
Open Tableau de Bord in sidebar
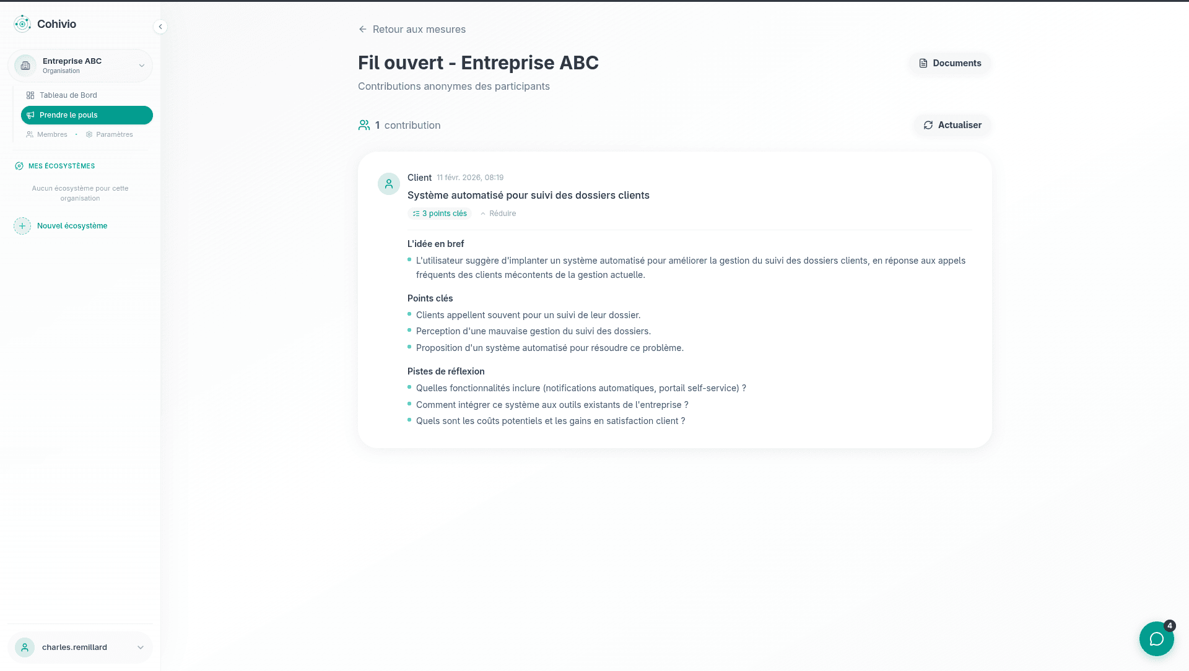(x=68, y=95)
